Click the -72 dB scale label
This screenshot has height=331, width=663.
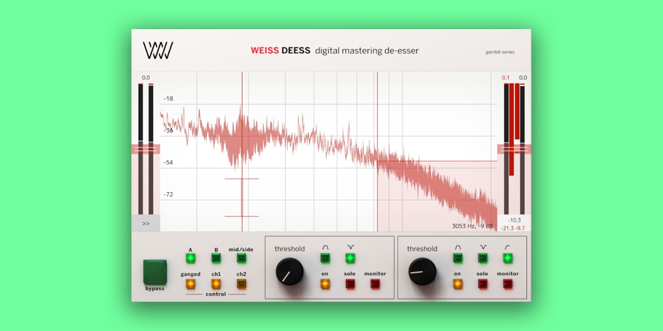168,195
